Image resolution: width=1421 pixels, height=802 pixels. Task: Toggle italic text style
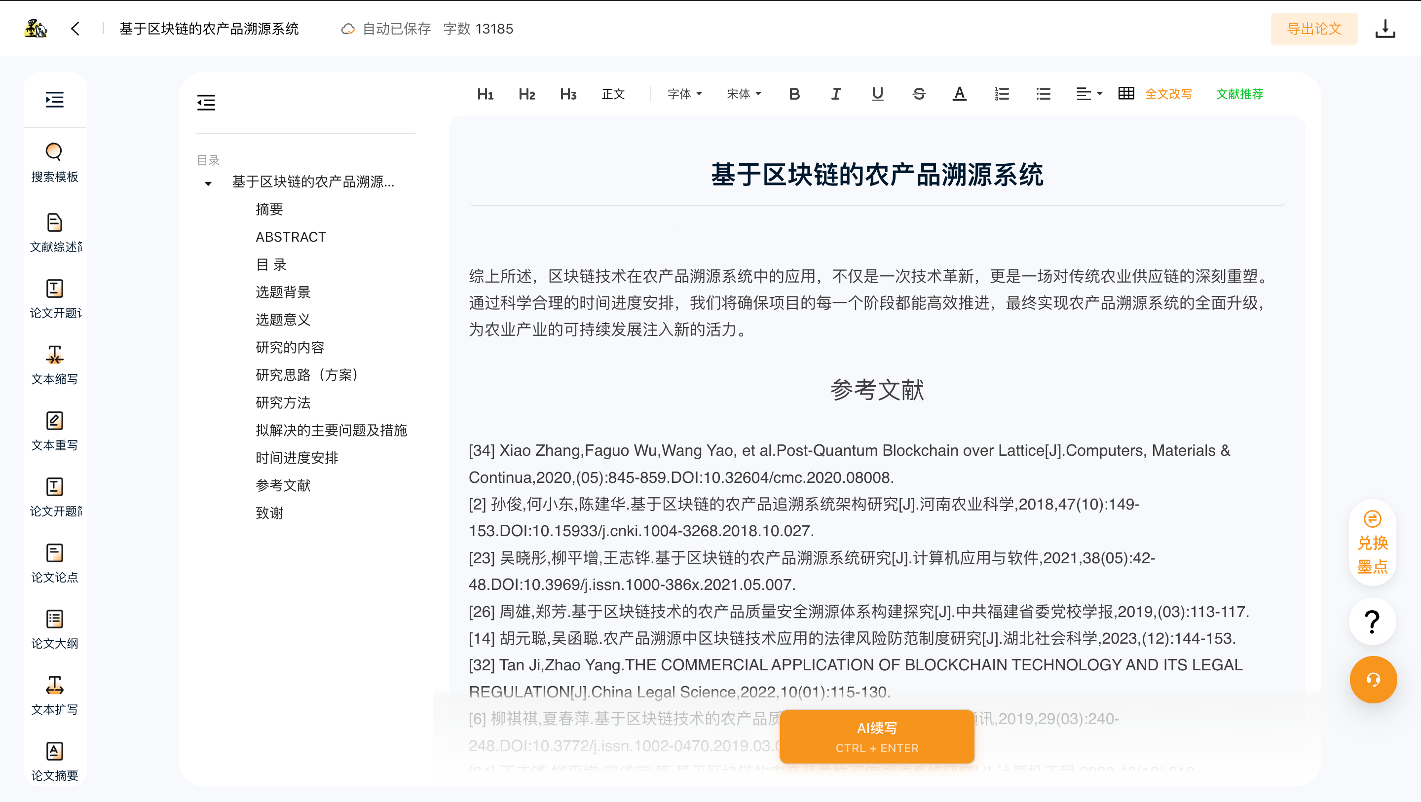(836, 94)
